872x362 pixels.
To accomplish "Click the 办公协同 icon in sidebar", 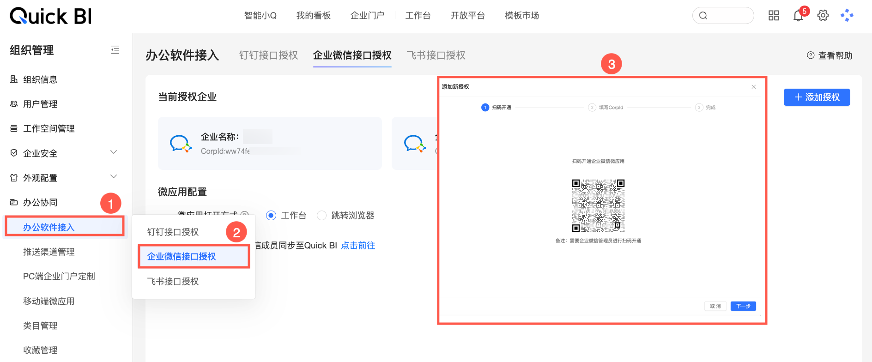I will coord(14,202).
